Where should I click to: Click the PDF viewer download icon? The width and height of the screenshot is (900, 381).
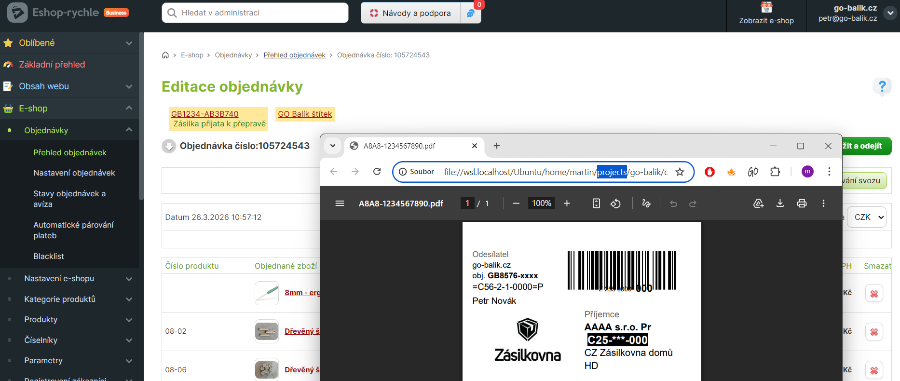tap(780, 204)
